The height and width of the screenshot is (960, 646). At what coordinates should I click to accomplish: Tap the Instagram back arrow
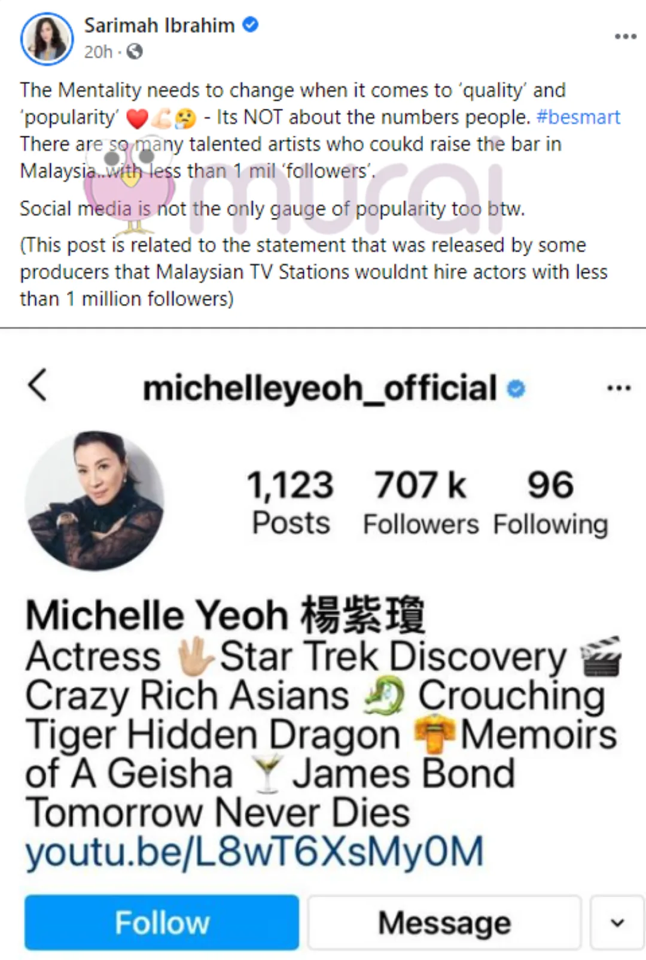click(x=37, y=385)
